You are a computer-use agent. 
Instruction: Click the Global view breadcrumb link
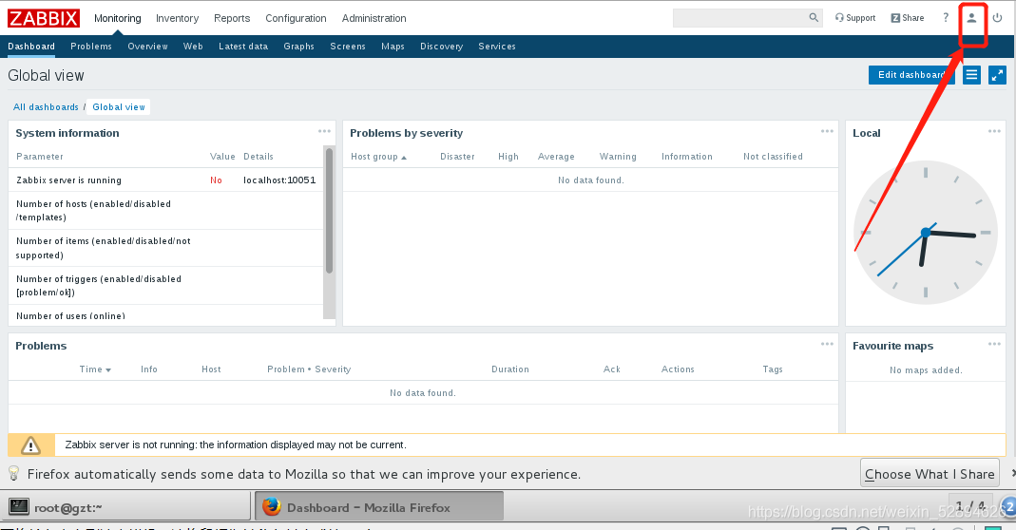[119, 107]
